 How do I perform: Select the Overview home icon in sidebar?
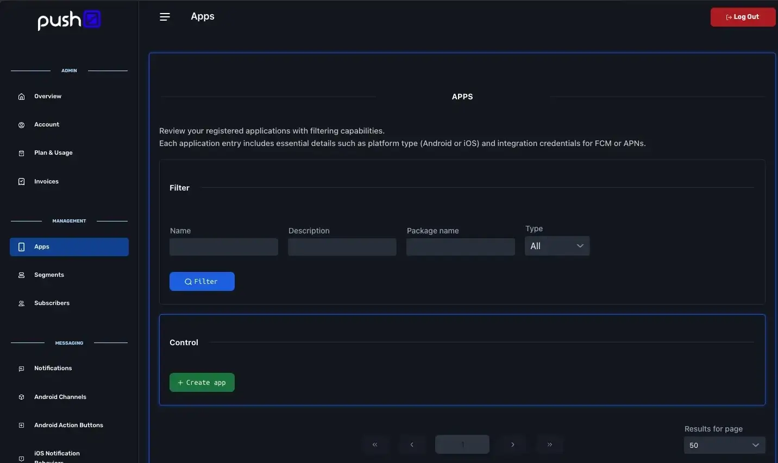click(x=21, y=96)
